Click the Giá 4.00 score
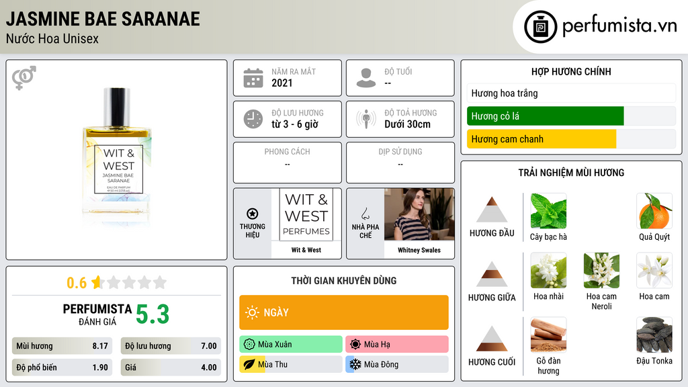Image resolution: width=688 pixels, height=387 pixels. tap(171, 368)
